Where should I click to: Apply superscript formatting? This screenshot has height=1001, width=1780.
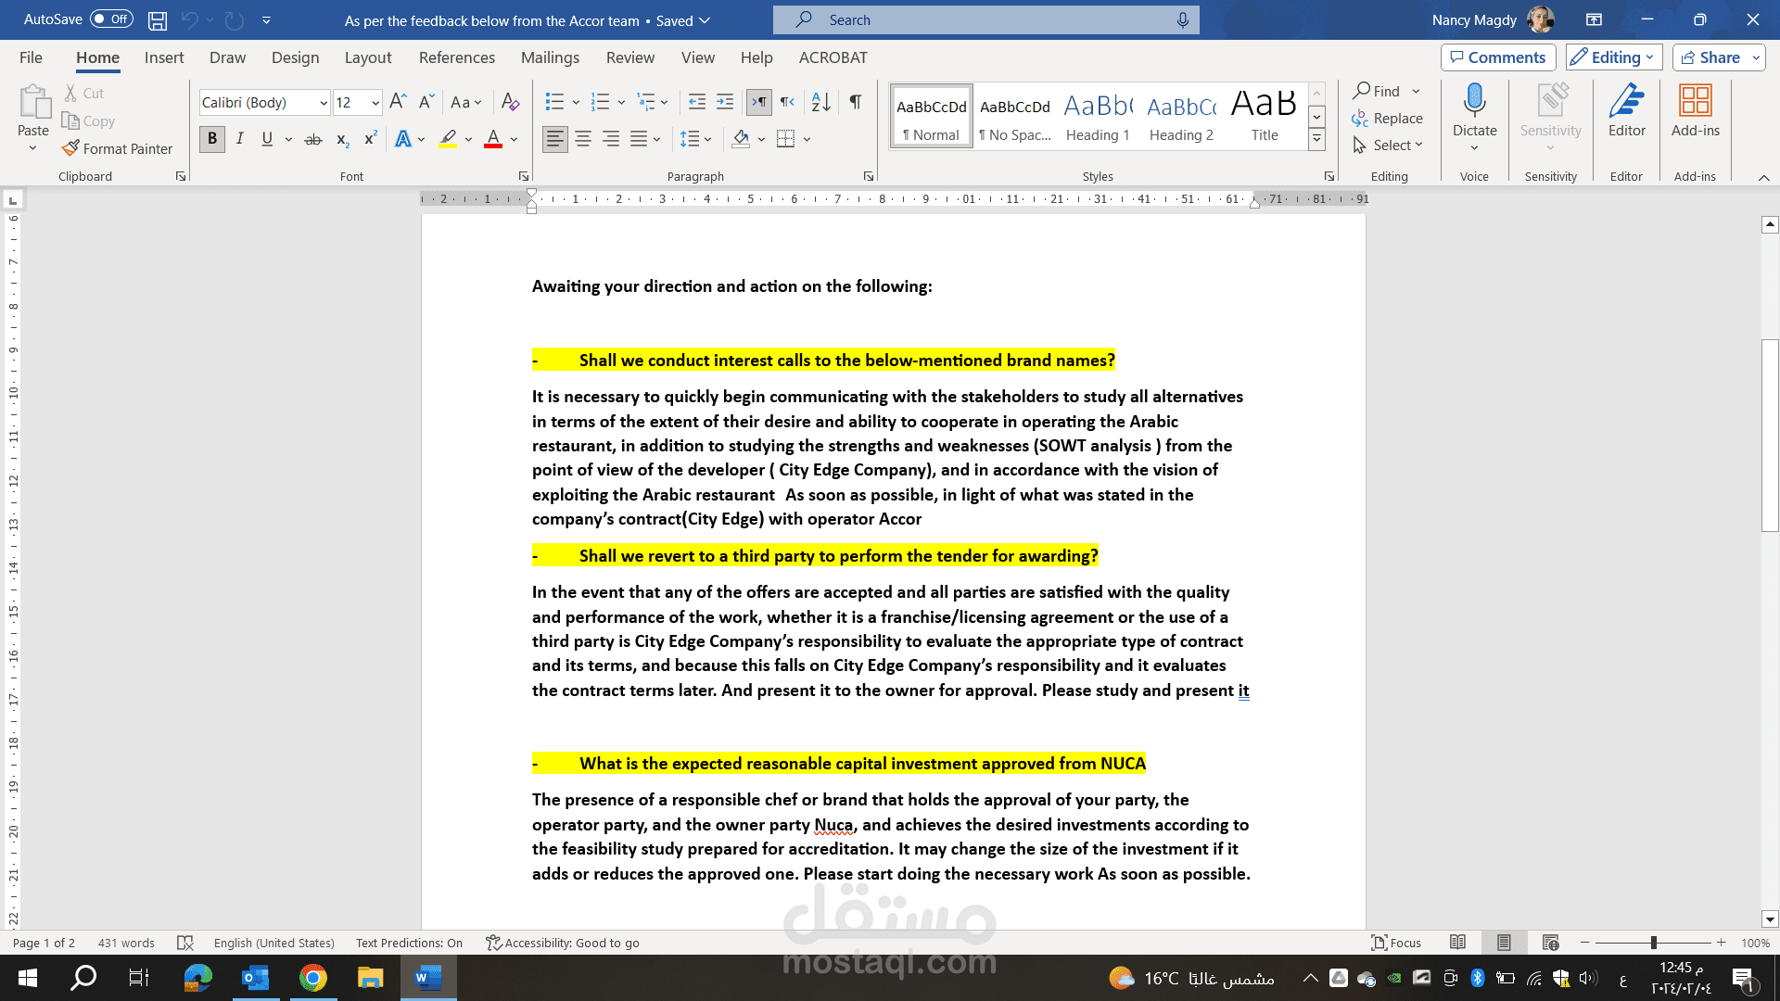coord(370,139)
